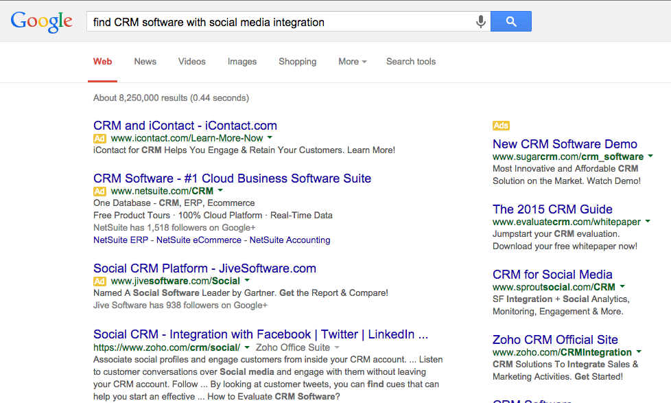
Task: Click Ad badge next to jivesoftware.com URL
Action: 99,281
